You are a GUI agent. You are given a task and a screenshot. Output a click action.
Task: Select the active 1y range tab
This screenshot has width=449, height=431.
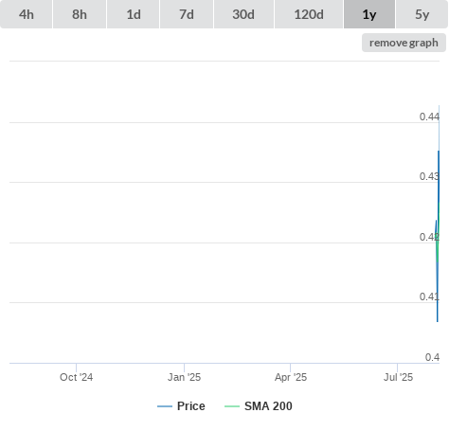(369, 14)
